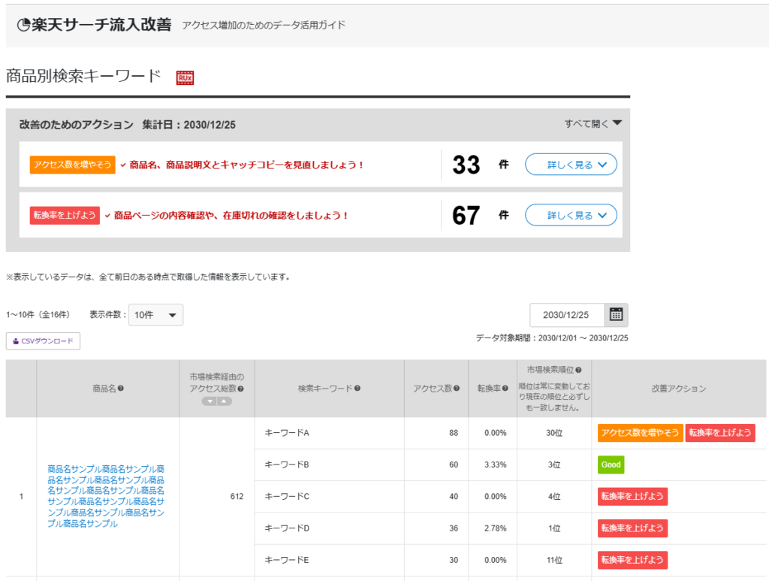Click the RUx red badge icon
The image size is (769, 581).
(x=185, y=77)
